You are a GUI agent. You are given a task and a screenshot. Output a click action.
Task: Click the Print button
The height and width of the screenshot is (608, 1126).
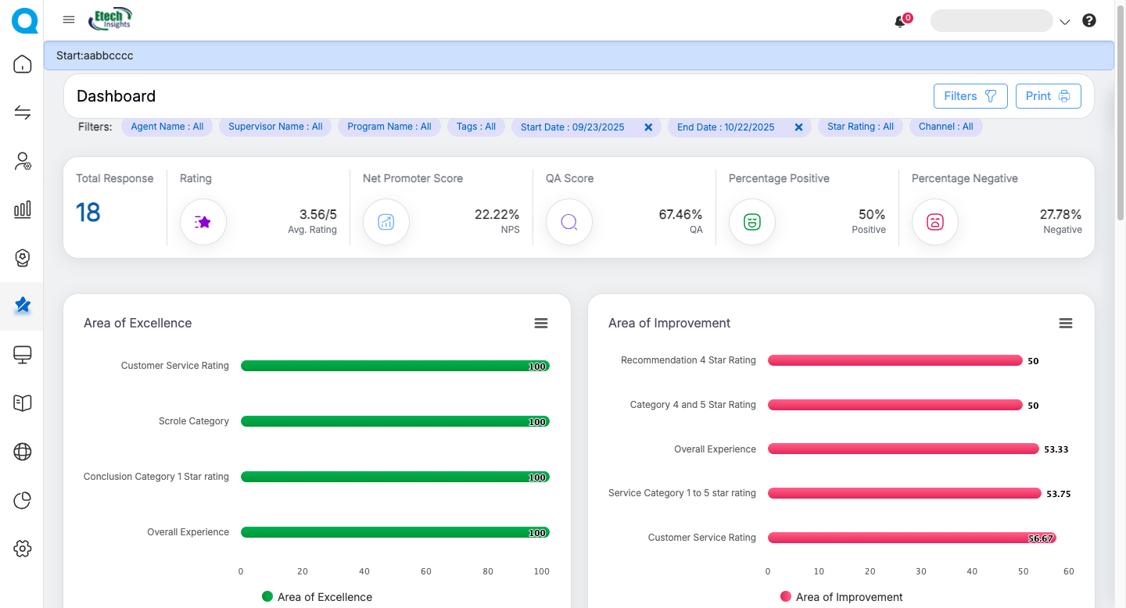pyautogui.click(x=1048, y=96)
